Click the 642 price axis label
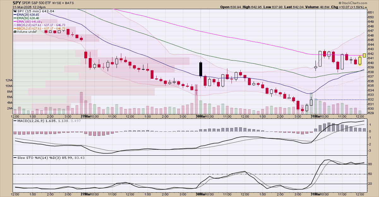 click(x=371, y=54)
